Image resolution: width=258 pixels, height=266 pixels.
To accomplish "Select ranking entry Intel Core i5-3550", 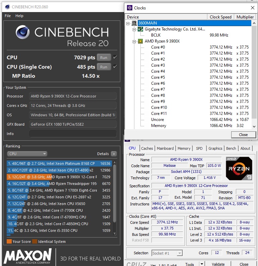I will [59, 230].
